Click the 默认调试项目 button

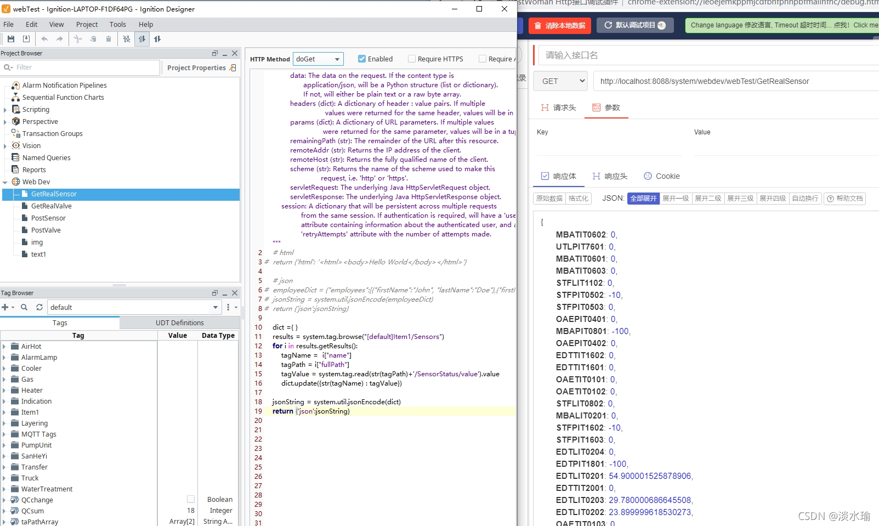click(635, 25)
